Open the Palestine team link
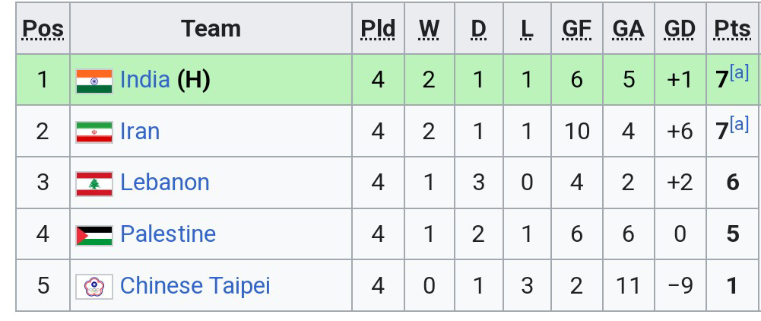 point(168,234)
